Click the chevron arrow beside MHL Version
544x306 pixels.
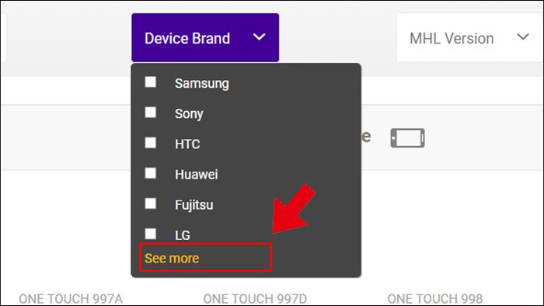tap(523, 37)
